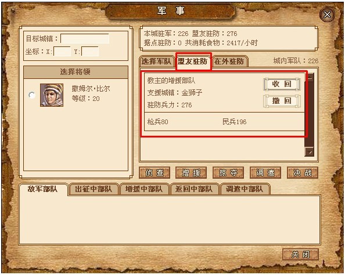Select general 撒姆尔·比尔 radio button
Screen dimensions: 345x275
click(32, 95)
